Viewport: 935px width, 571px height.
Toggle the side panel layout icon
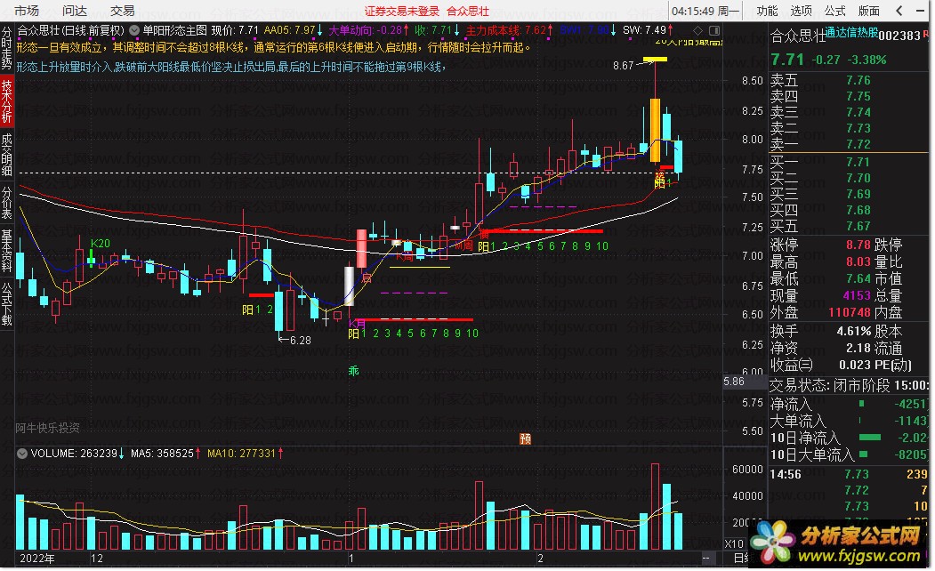click(714, 30)
